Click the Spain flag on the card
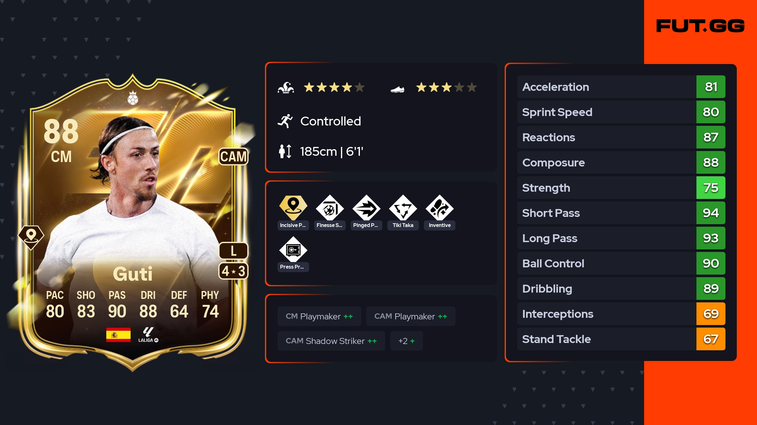 click(118, 335)
